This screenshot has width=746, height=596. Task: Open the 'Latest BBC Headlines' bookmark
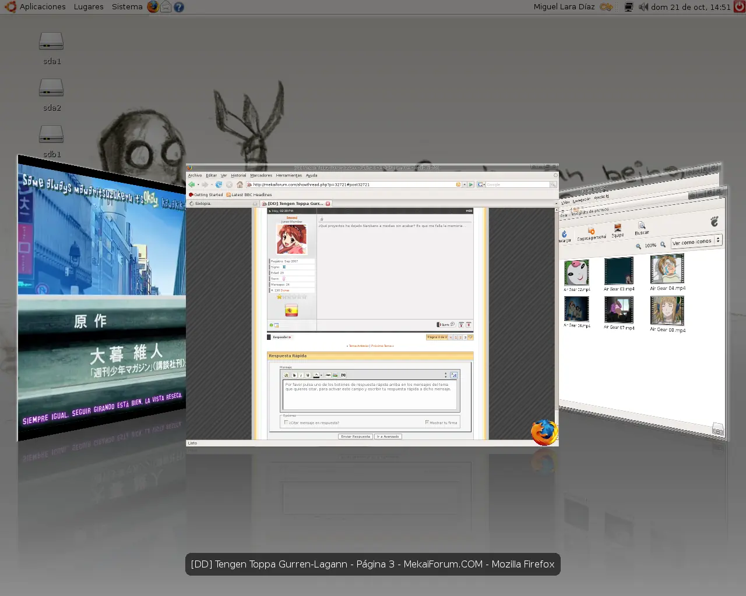249,195
